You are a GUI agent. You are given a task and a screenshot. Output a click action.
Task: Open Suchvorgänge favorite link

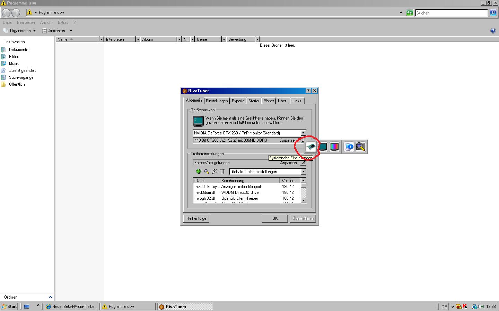(21, 77)
